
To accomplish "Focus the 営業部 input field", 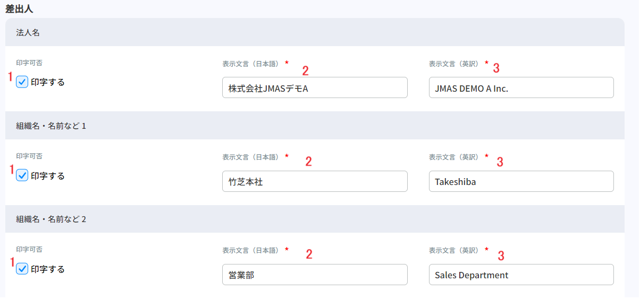I will pos(315,275).
